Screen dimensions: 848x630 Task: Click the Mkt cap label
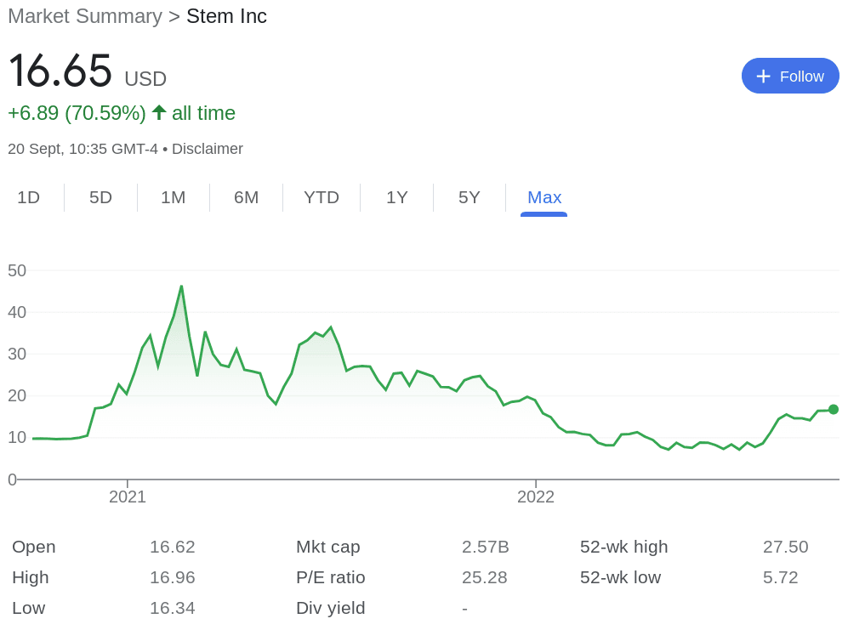coord(327,547)
